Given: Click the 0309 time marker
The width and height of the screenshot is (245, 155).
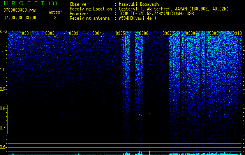Looking at the screenshot, I should coord(214,33).
